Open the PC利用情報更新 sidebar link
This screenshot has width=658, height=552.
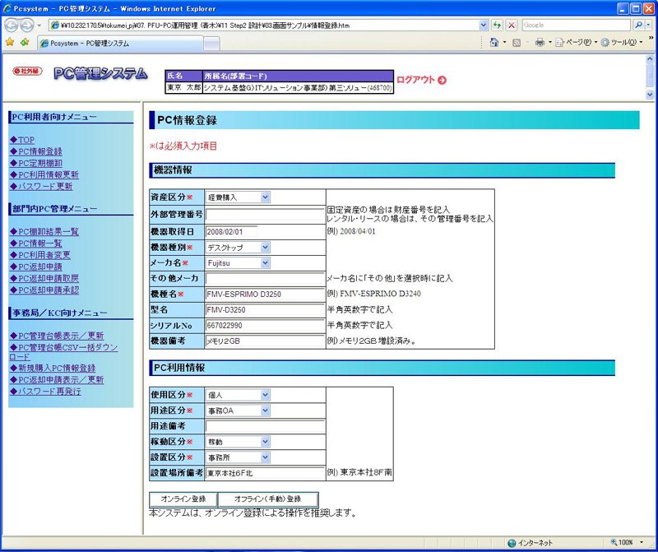pos(44,174)
